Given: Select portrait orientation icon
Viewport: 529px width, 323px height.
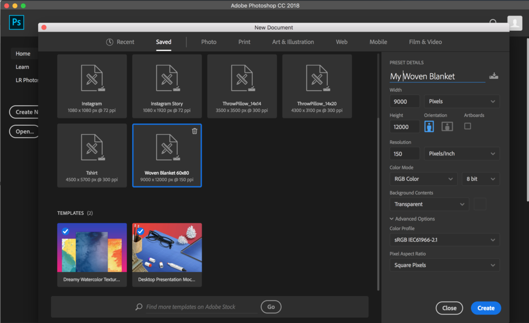Looking at the screenshot, I should tap(429, 126).
